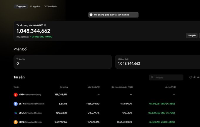Select SBTC profit +6,330,264 VND
The width and height of the screenshot is (200, 127).
[x=162, y=122]
